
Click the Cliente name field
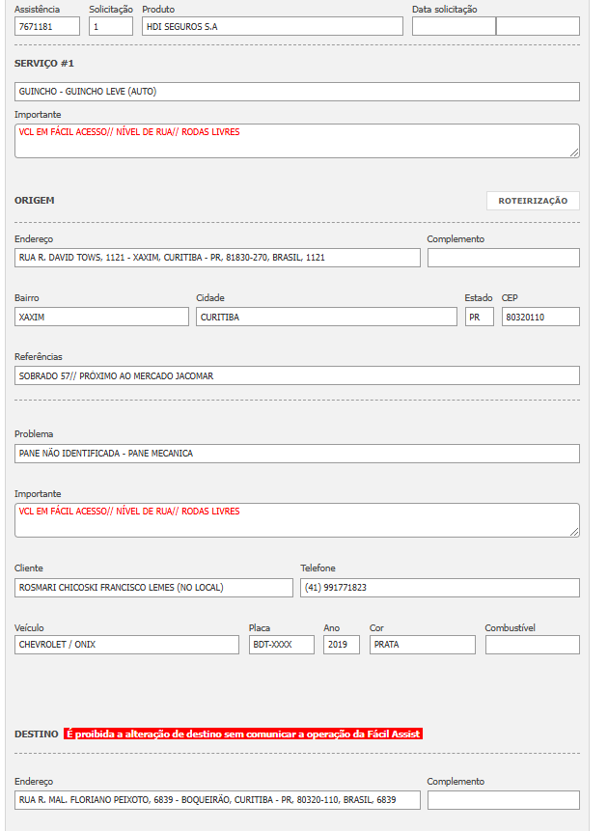(x=153, y=588)
